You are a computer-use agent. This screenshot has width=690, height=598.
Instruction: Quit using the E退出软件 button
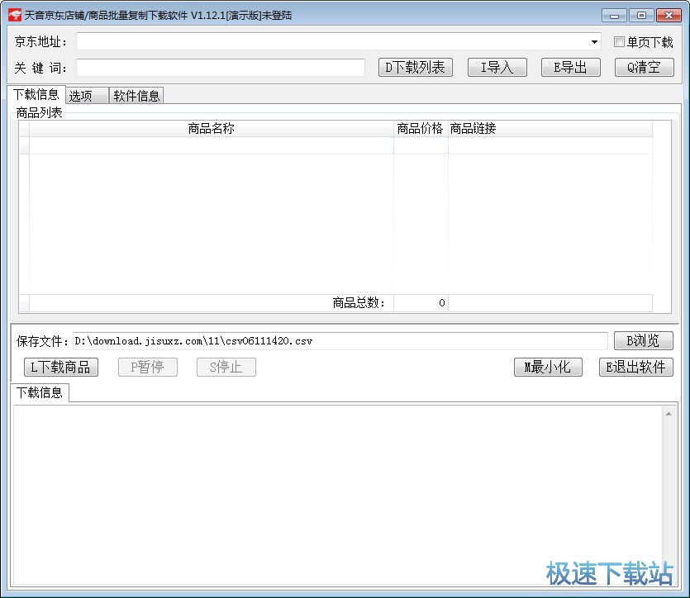[x=635, y=367]
